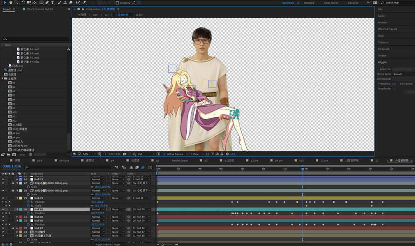Click the motion blur enable icon
The width and height of the screenshot is (415, 246).
click(143, 167)
